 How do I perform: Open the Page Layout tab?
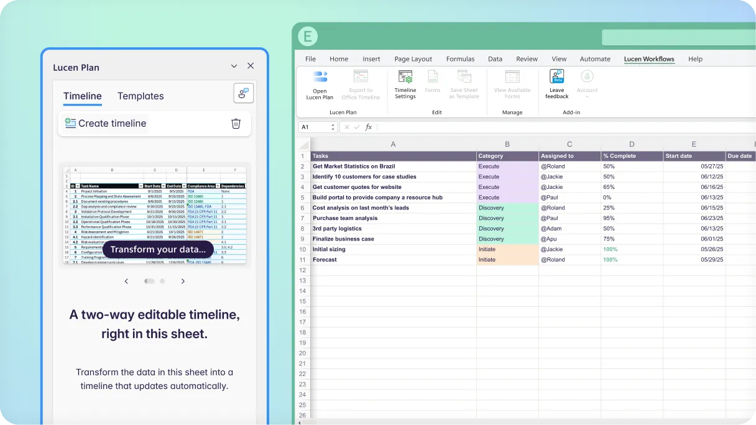point(413,59)
